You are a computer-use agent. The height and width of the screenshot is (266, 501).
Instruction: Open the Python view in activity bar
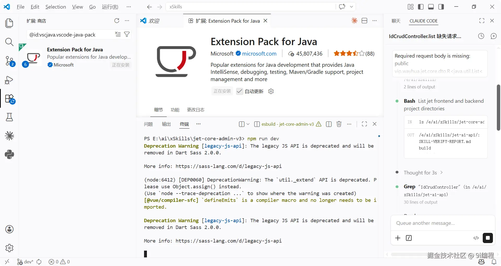coord(9,154)
